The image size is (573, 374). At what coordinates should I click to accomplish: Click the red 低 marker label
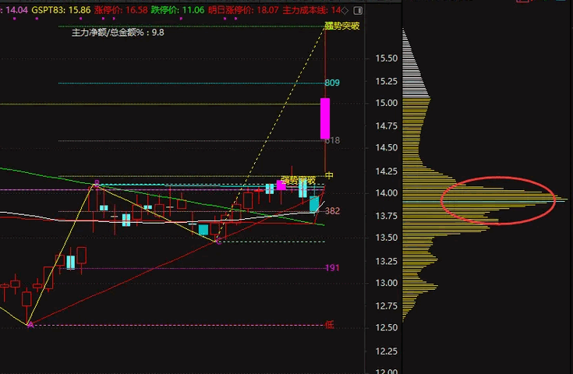click(329, 325)
